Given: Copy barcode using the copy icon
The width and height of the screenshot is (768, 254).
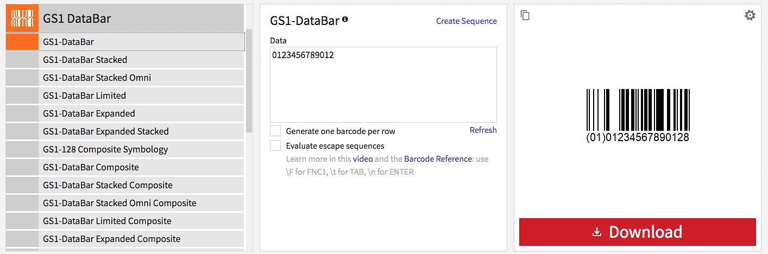Looking at the screenshot, I should (525, 15).
